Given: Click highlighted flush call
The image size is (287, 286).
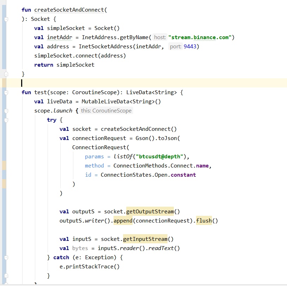Looking at the screenshot, I should tap(204, 221).
